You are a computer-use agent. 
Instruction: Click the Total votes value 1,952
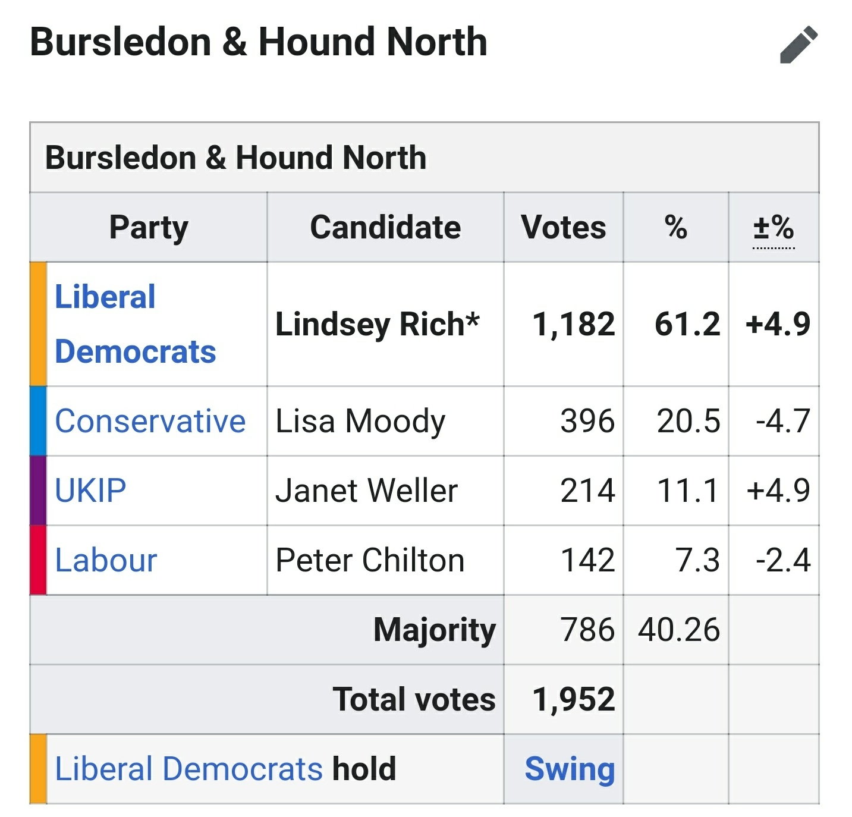(573, 699)
